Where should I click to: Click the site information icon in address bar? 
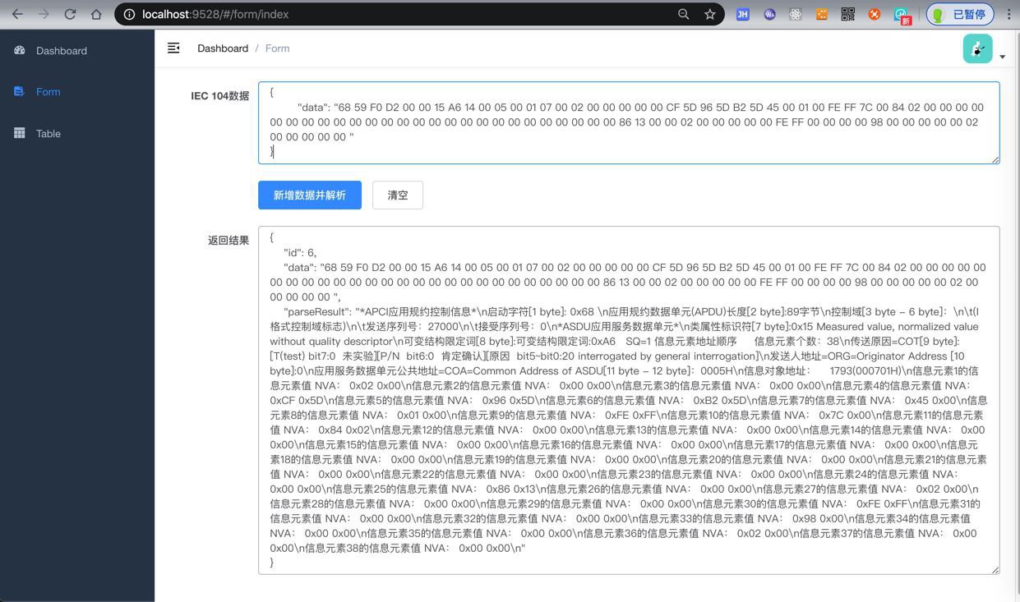[129, 14]
